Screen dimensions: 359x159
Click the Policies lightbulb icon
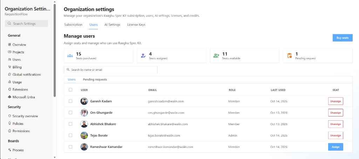pos(9,123)
